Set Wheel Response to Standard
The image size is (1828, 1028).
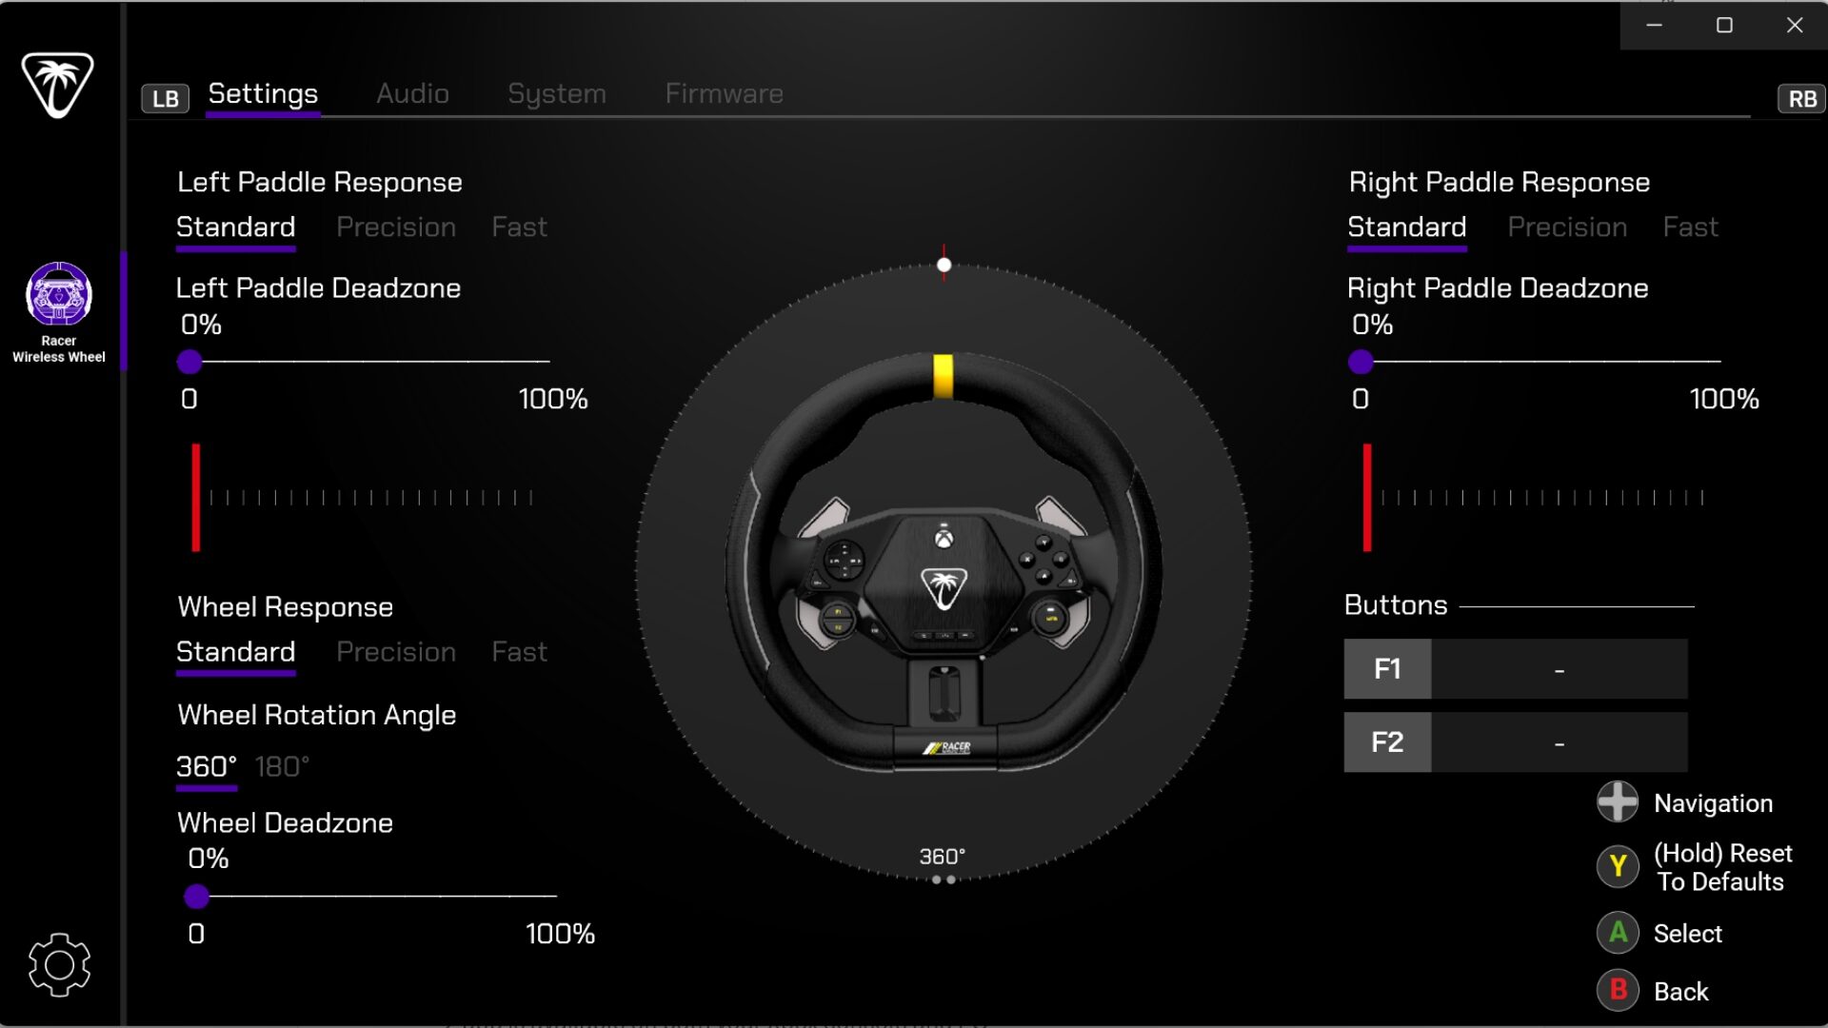click(235, 652)
